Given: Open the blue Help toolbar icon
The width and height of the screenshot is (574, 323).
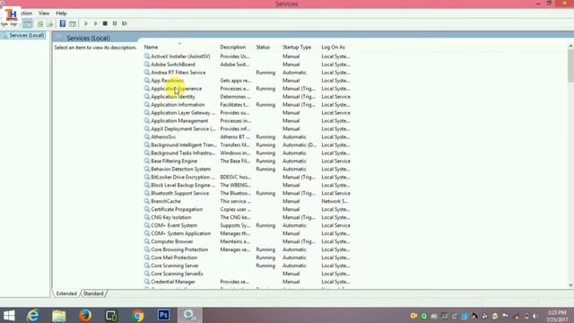Looking at the screenshot, I should [63, 24].
